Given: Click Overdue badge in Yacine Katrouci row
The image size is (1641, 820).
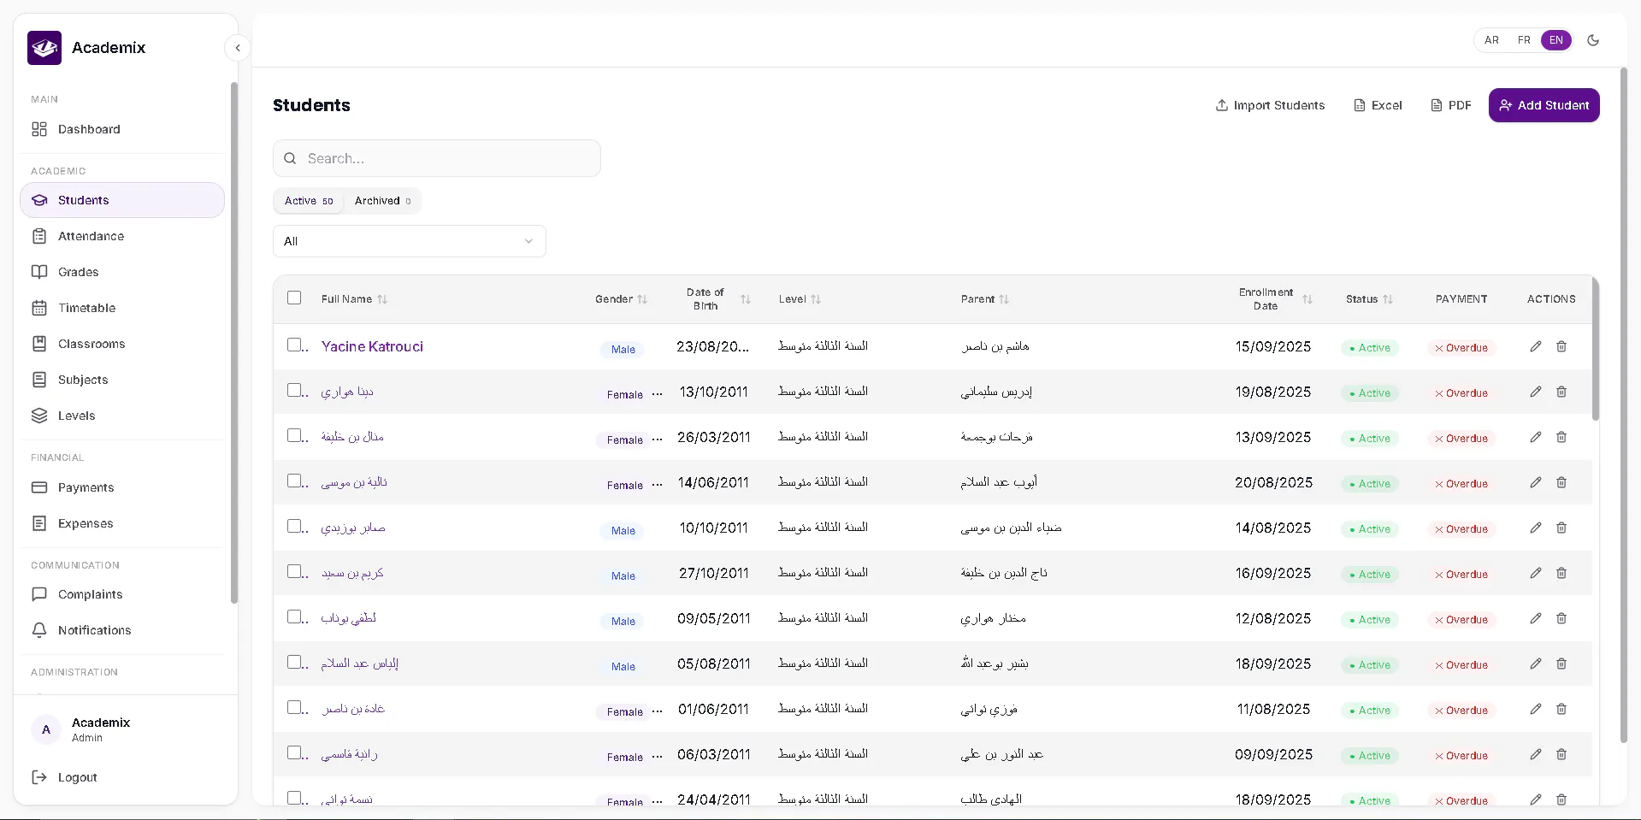Looking at the screenshot, I should pyautogui.click(x=1461, y=348).
